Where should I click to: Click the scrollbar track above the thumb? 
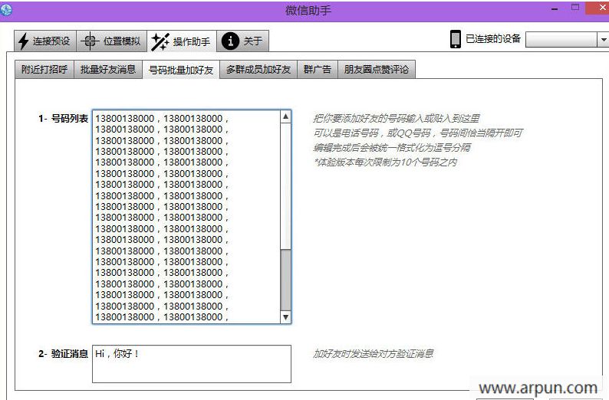(x=285, y=185)
